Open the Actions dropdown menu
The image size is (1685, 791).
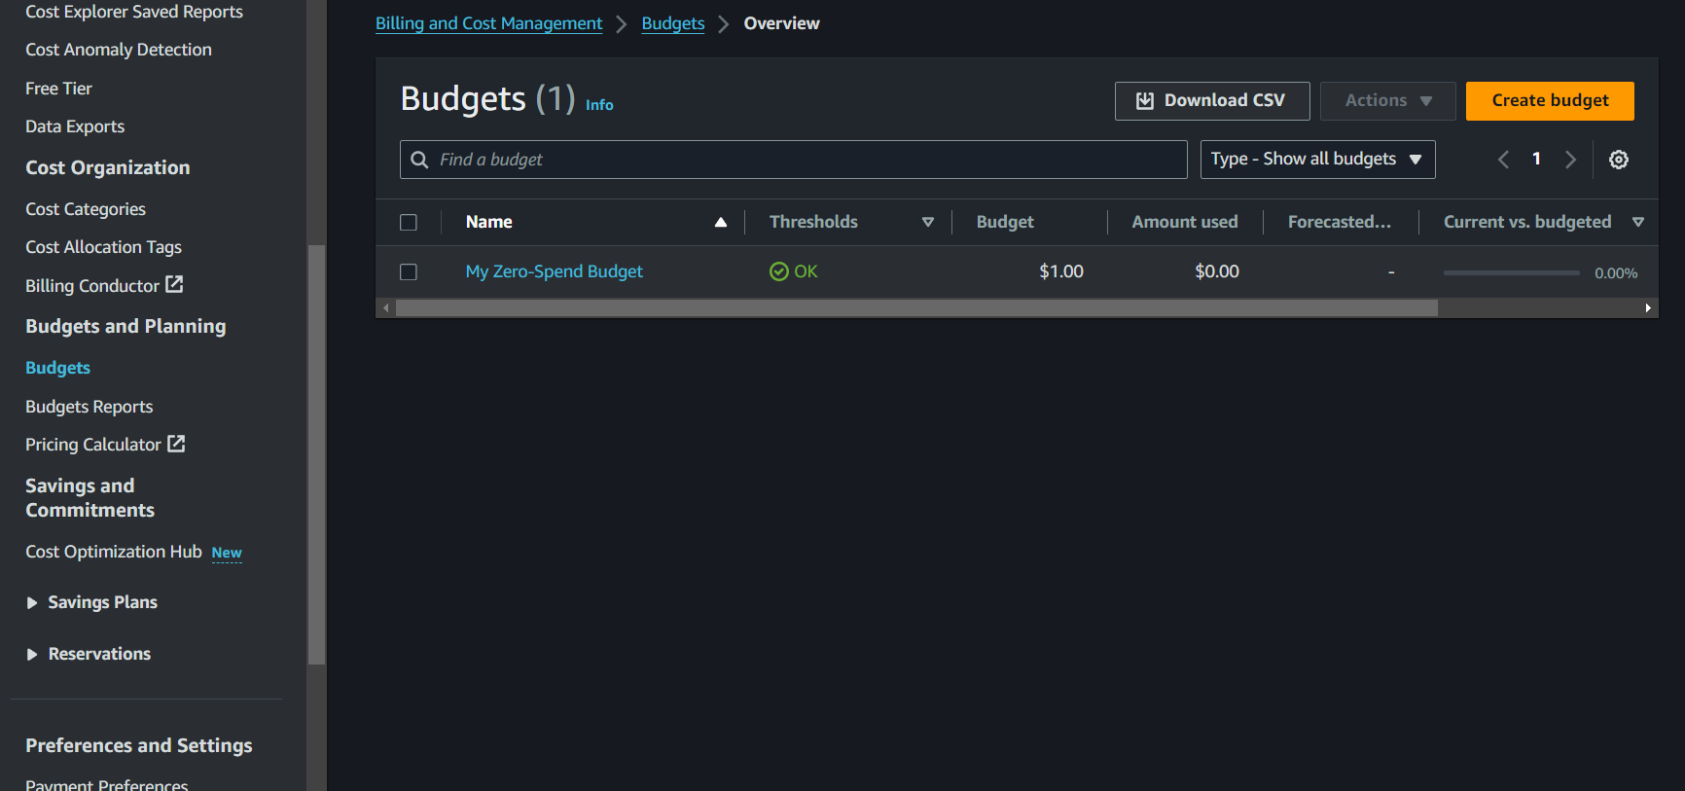click(1386, 101)
